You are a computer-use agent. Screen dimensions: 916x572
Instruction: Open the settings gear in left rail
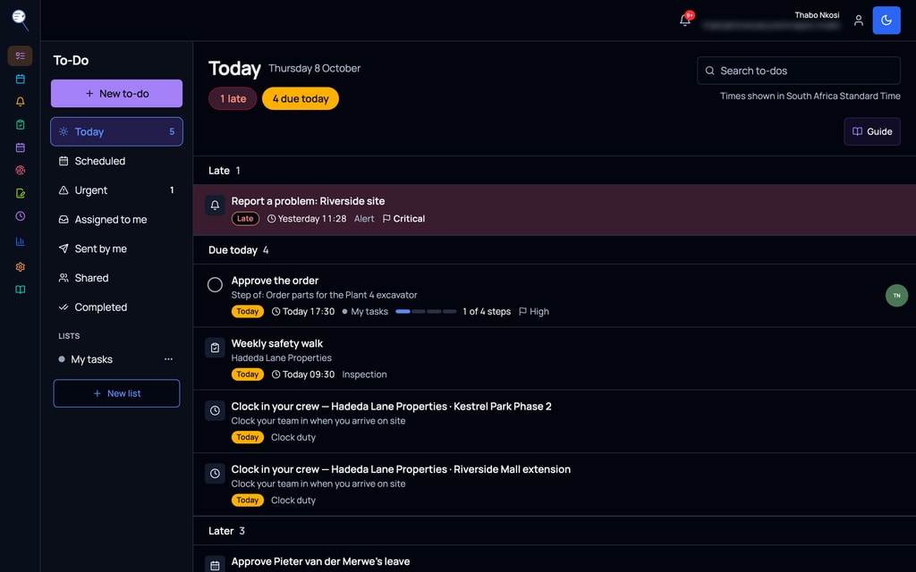(21, 266)
